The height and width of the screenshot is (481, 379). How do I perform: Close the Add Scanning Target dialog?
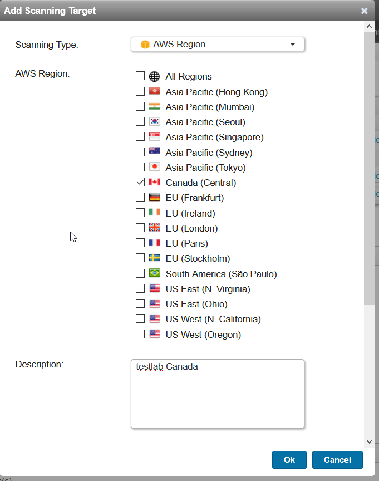click(x=364, y=11)
